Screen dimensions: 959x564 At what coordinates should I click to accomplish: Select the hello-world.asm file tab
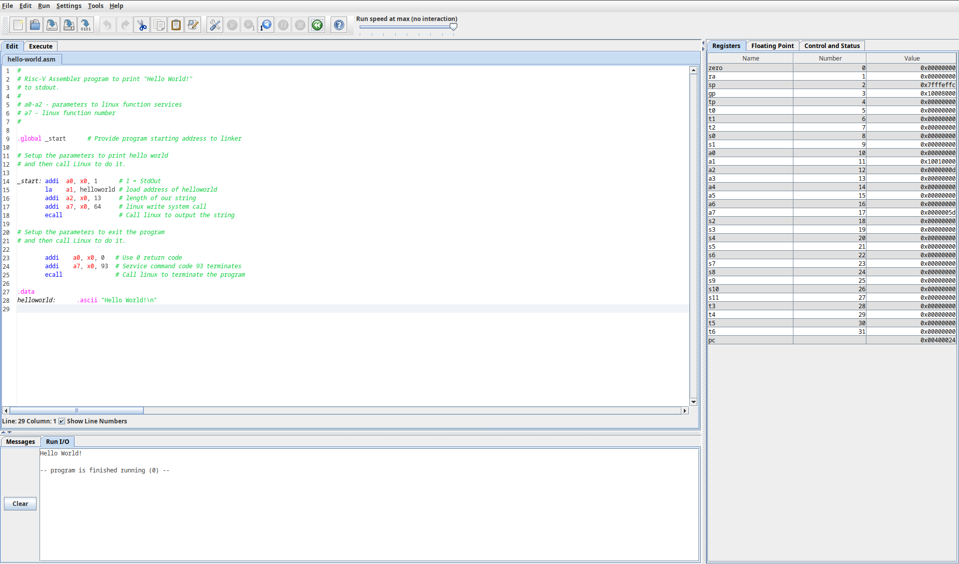(x=32, y=59)
